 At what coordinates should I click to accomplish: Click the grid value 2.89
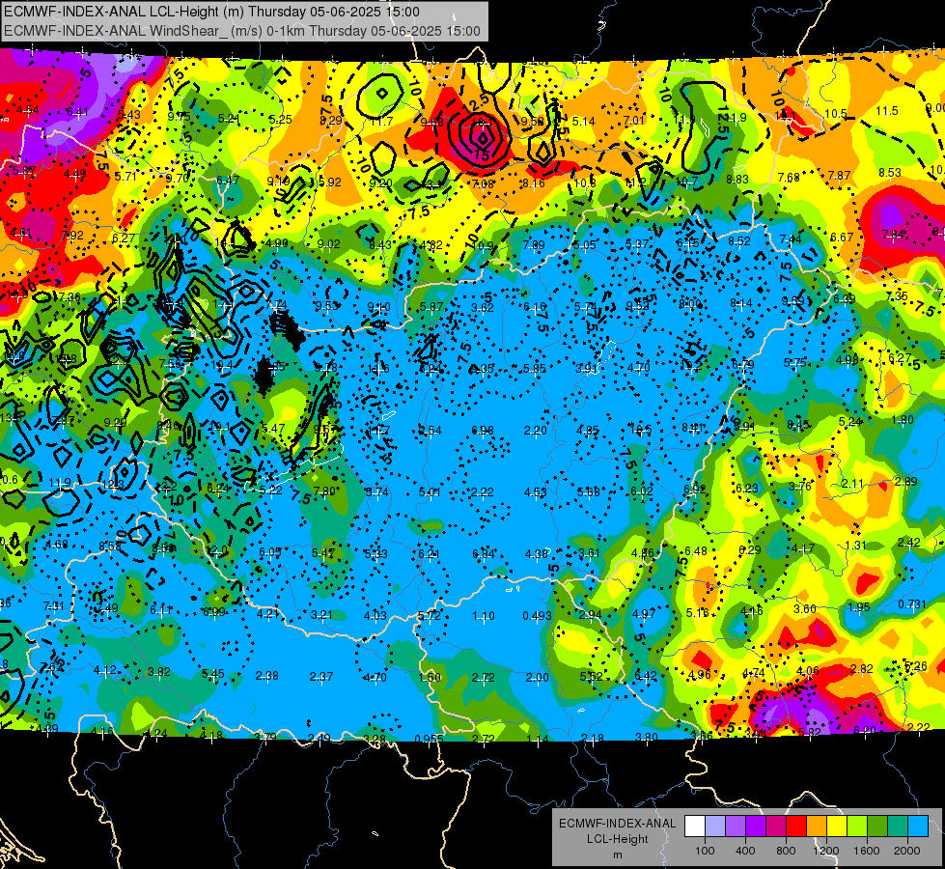pos(905,481)
